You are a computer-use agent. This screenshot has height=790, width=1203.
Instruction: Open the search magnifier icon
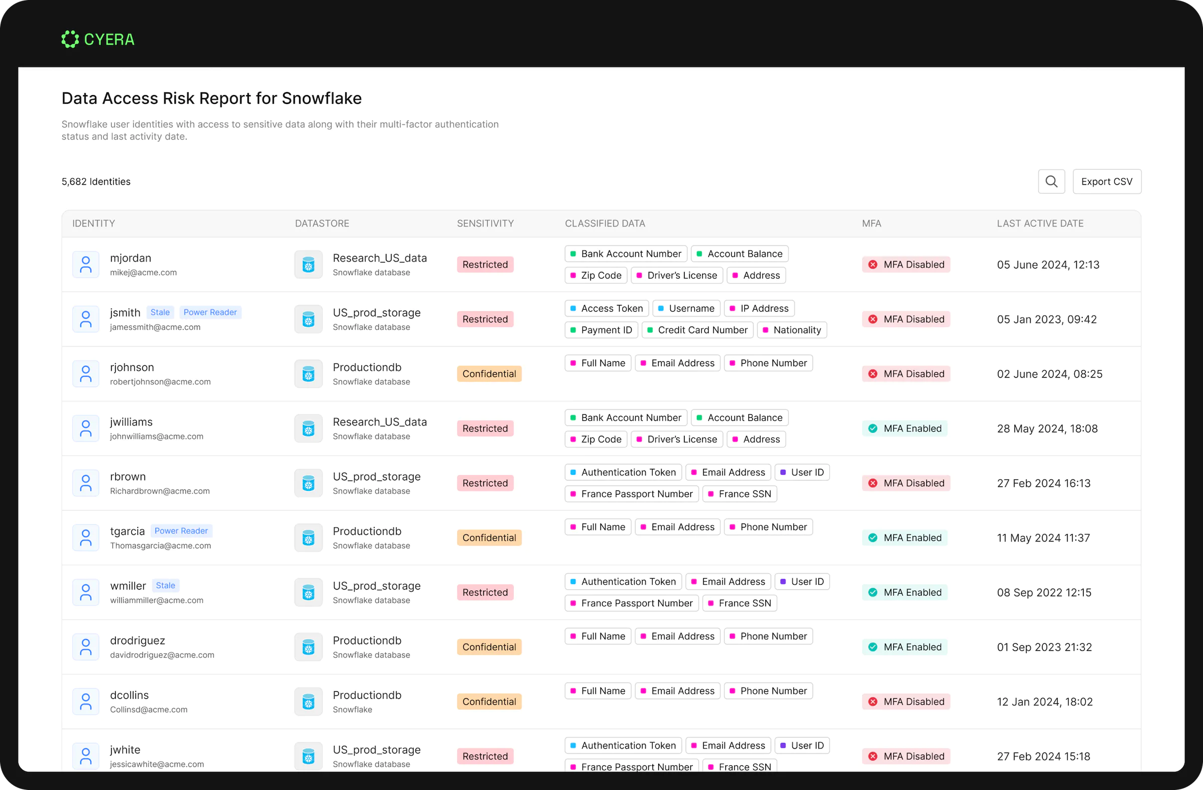[x=1051, y=181]
